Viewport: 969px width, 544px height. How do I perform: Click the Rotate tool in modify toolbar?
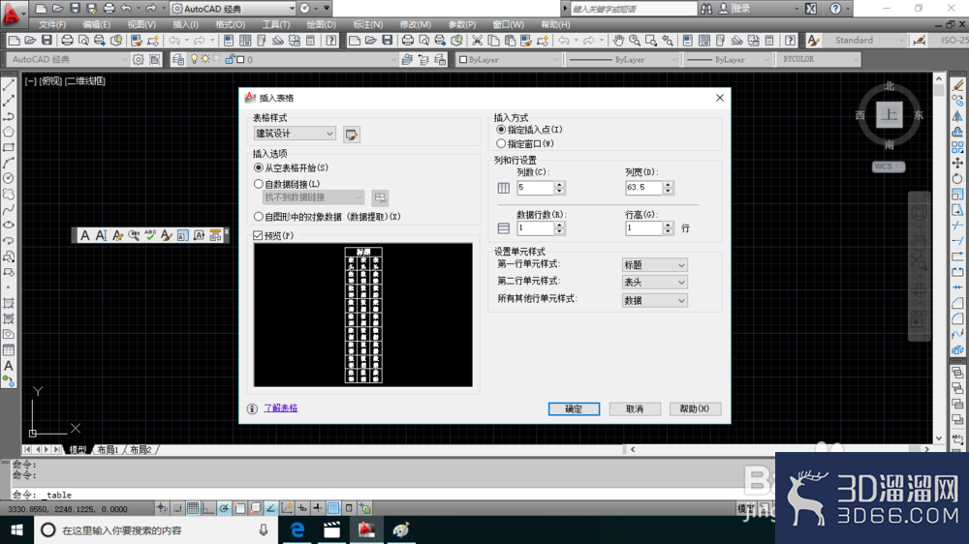click(x=957, y=178)
